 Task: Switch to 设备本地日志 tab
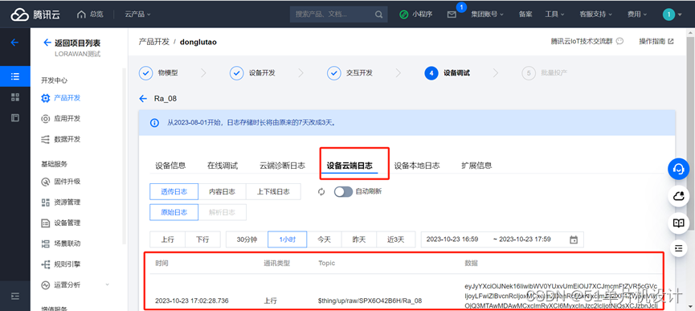click(417, 166)
